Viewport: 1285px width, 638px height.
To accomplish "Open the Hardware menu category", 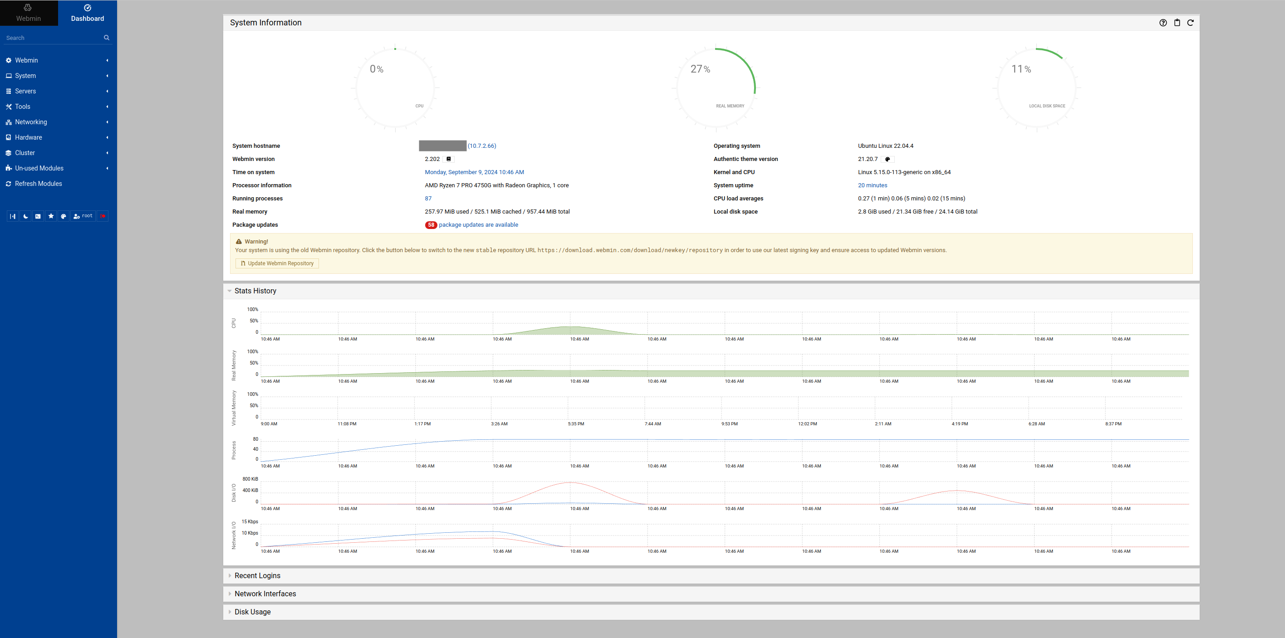I will pos(59,137).
